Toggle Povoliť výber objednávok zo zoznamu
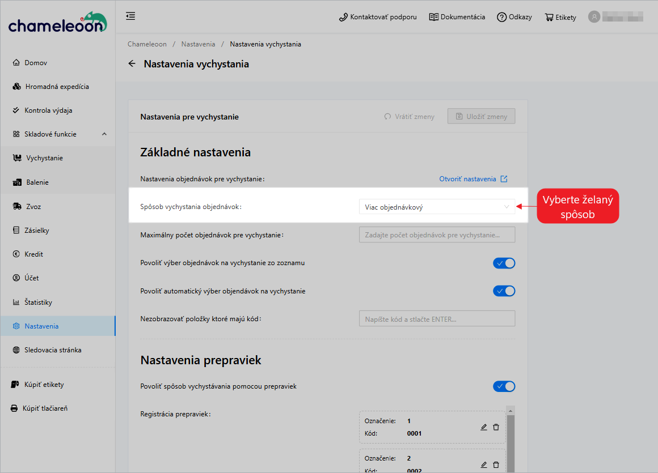This screenshot has width=658, height=473. 504,263
